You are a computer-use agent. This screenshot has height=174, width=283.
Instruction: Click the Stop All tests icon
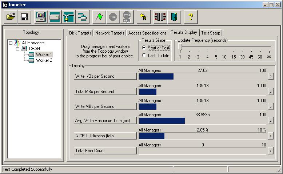pyautogui.click(x=127, y=17)
